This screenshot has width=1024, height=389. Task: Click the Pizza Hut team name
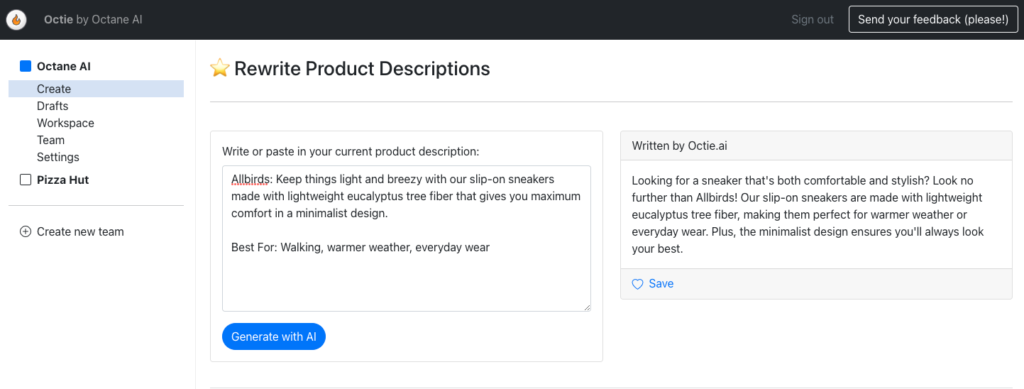(x=63, y=180)
